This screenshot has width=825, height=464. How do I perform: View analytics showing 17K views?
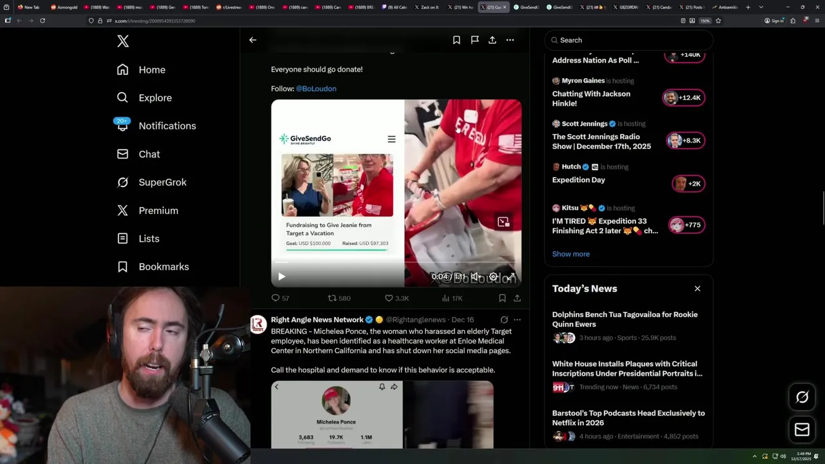point(452,298)
